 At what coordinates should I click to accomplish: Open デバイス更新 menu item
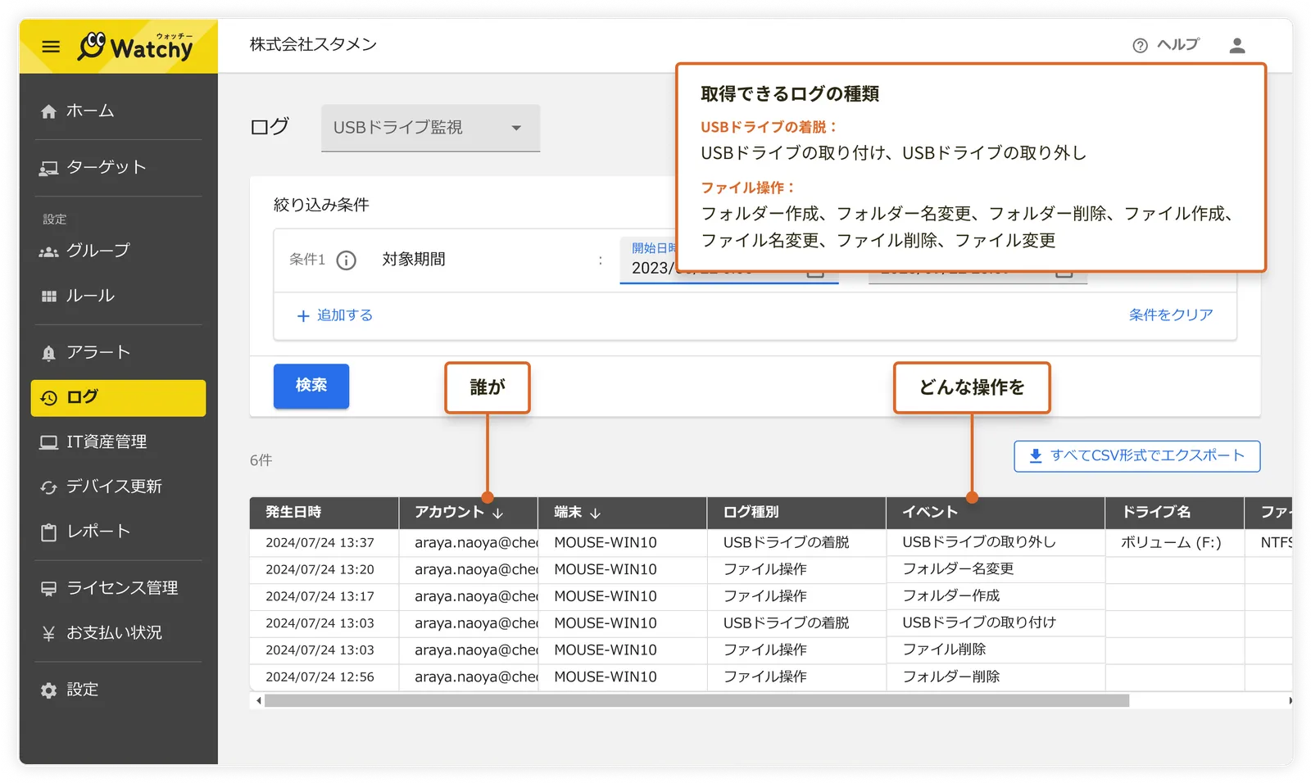[x=118, y=487]
